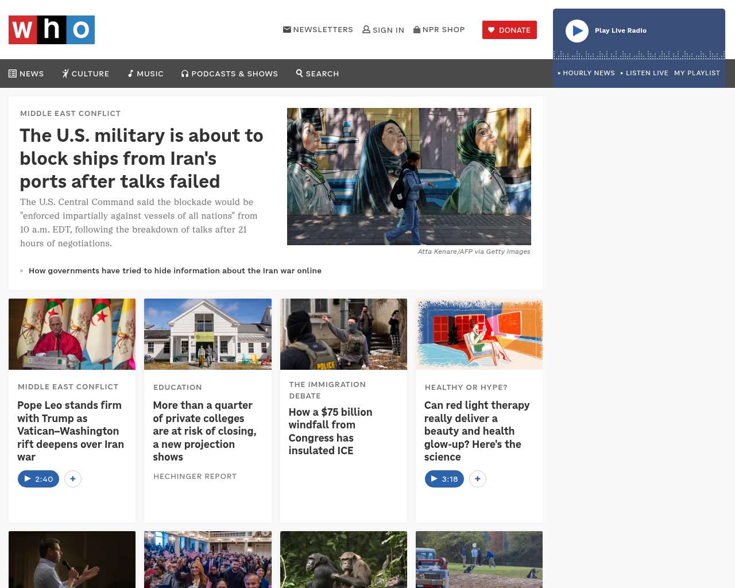Click the Donate button
This screenshot has width=735, height=588.
509,30
